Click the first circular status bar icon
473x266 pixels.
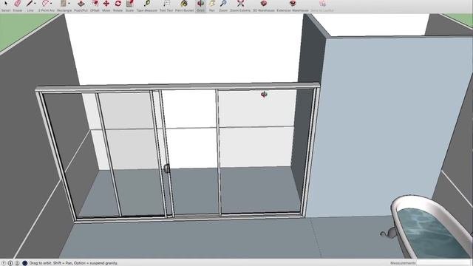(4, 263)
